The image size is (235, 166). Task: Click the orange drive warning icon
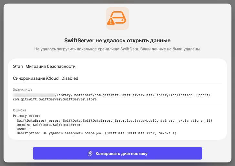pyautogui.click(x=117, y=18)
